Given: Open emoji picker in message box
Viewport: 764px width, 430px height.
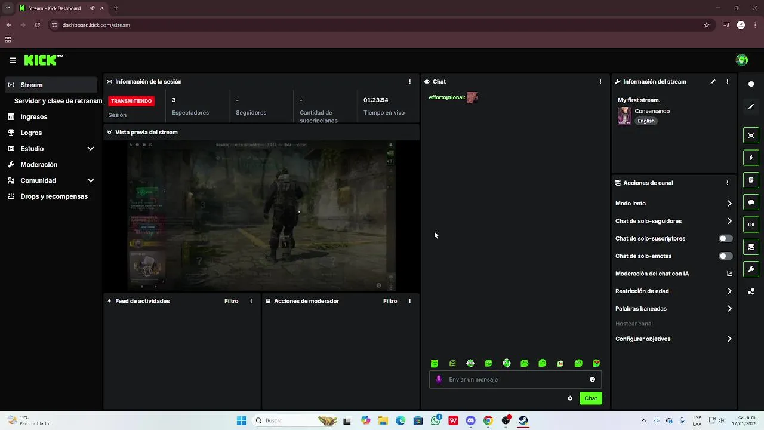Looking at the screenshot, I should (592, 379).
